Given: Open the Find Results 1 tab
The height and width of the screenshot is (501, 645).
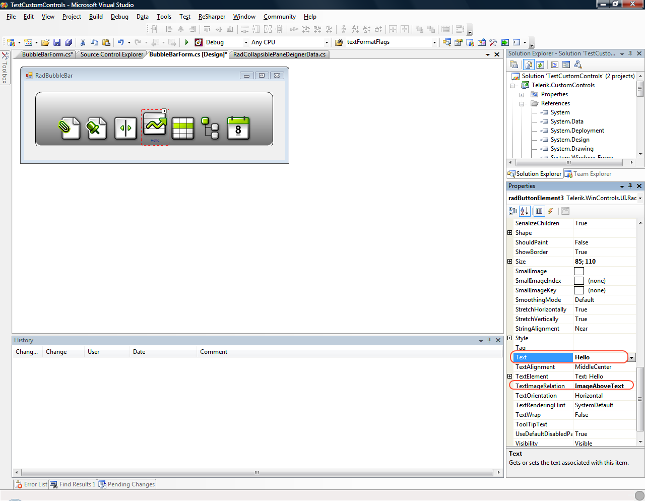Looking at the screenshot, I should 73,484.
